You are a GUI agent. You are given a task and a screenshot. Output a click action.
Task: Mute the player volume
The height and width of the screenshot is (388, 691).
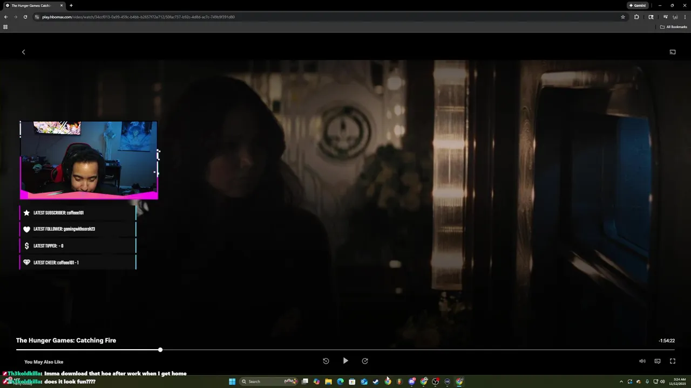[x=642, y=361]
